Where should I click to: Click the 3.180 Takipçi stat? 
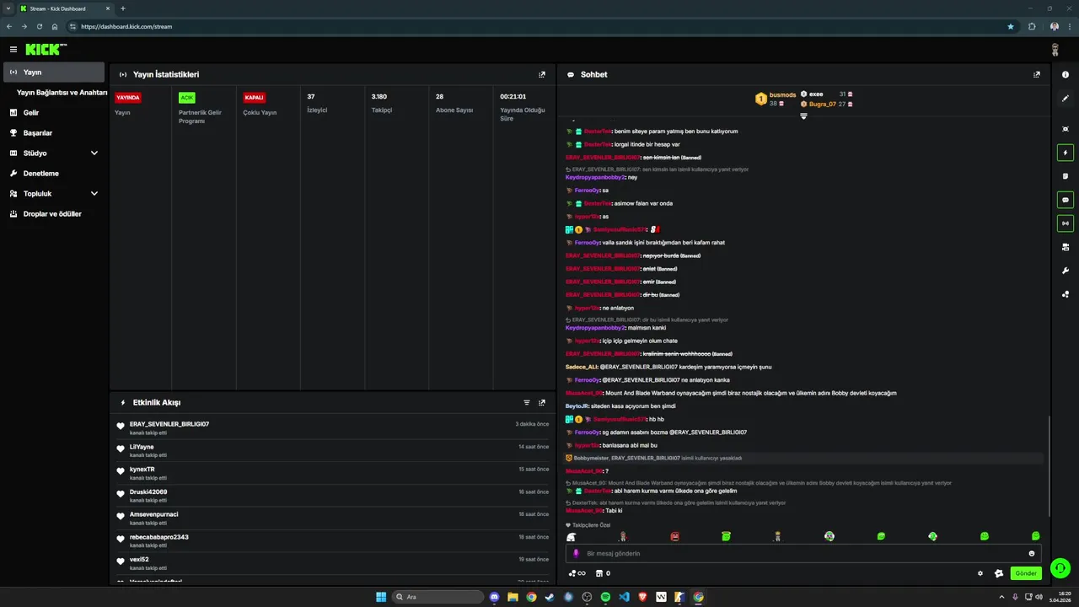click(x=381, y=103)
